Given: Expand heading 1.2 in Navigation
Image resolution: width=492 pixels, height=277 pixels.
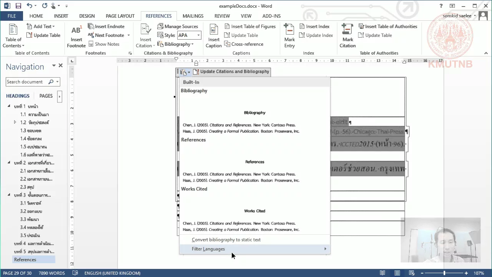Looking at the screenshot, I should point(15,122).
